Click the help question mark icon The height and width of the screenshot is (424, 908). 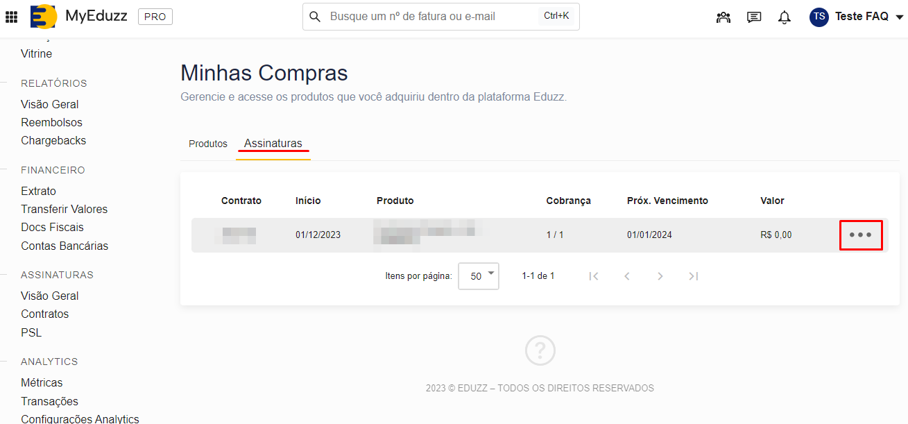540,350
